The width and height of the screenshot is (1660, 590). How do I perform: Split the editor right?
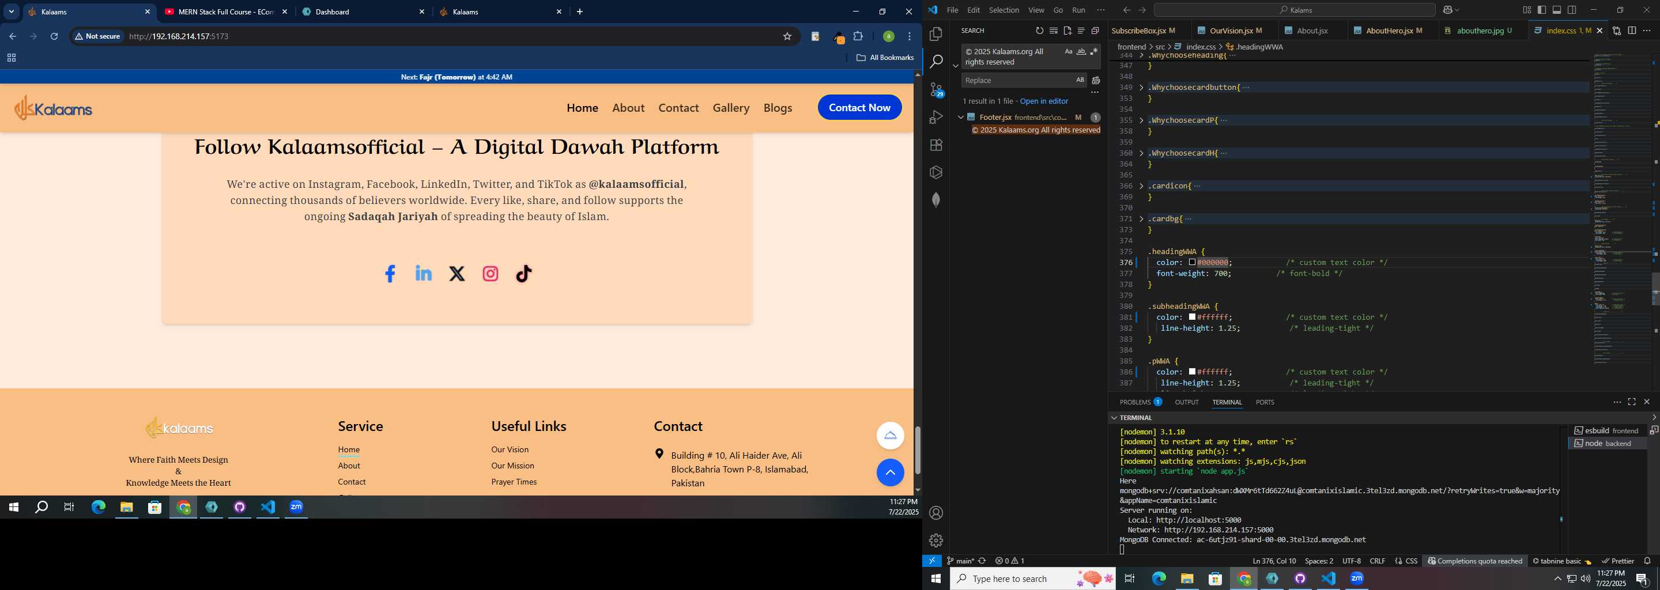[1632, 31]
